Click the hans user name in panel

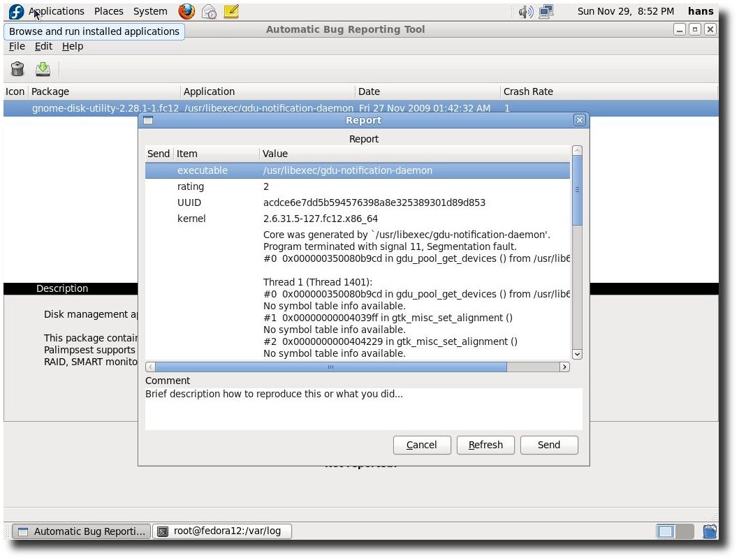[x=701, y=11]
